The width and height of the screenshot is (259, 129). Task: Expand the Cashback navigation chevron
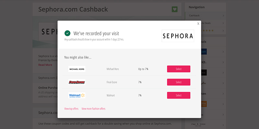tap(223, 16)
